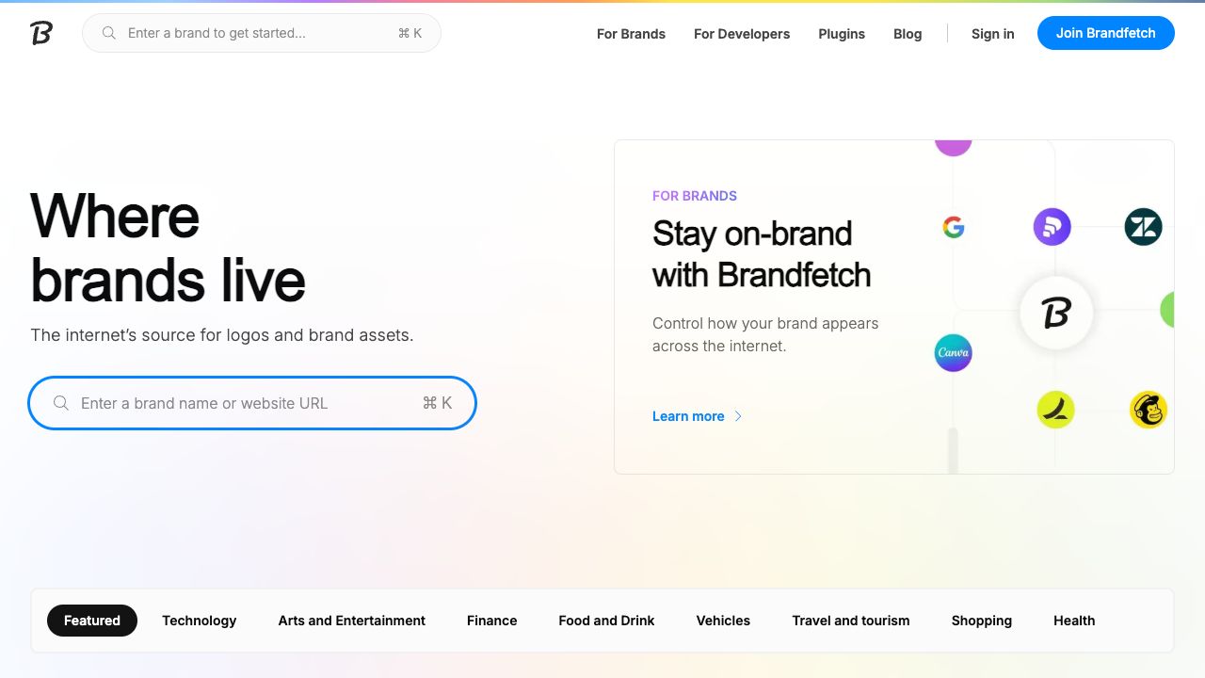Click the Google logo icon

tap(954, 227)
